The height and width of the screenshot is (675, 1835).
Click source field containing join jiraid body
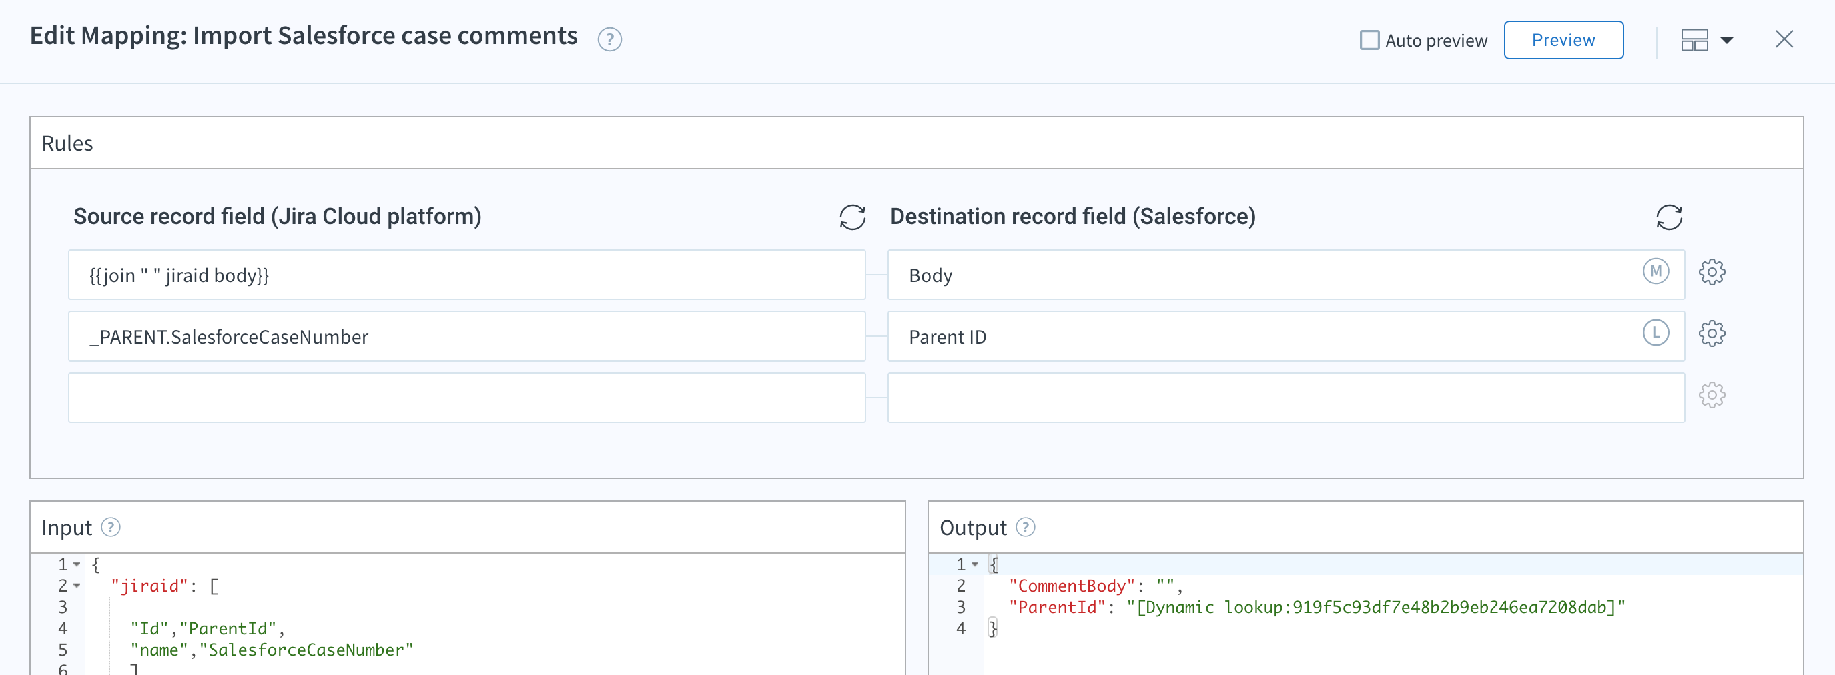466,275
